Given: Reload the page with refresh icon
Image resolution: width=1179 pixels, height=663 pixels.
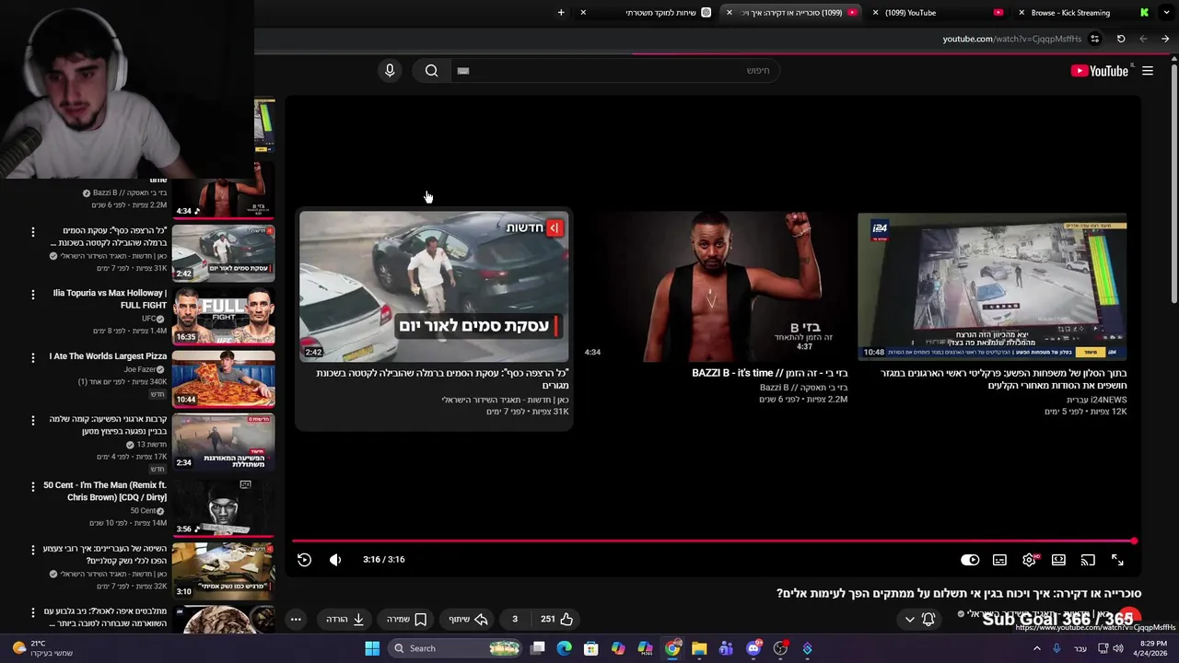Looking at the screenshot, I should (x=1121, y=39).
